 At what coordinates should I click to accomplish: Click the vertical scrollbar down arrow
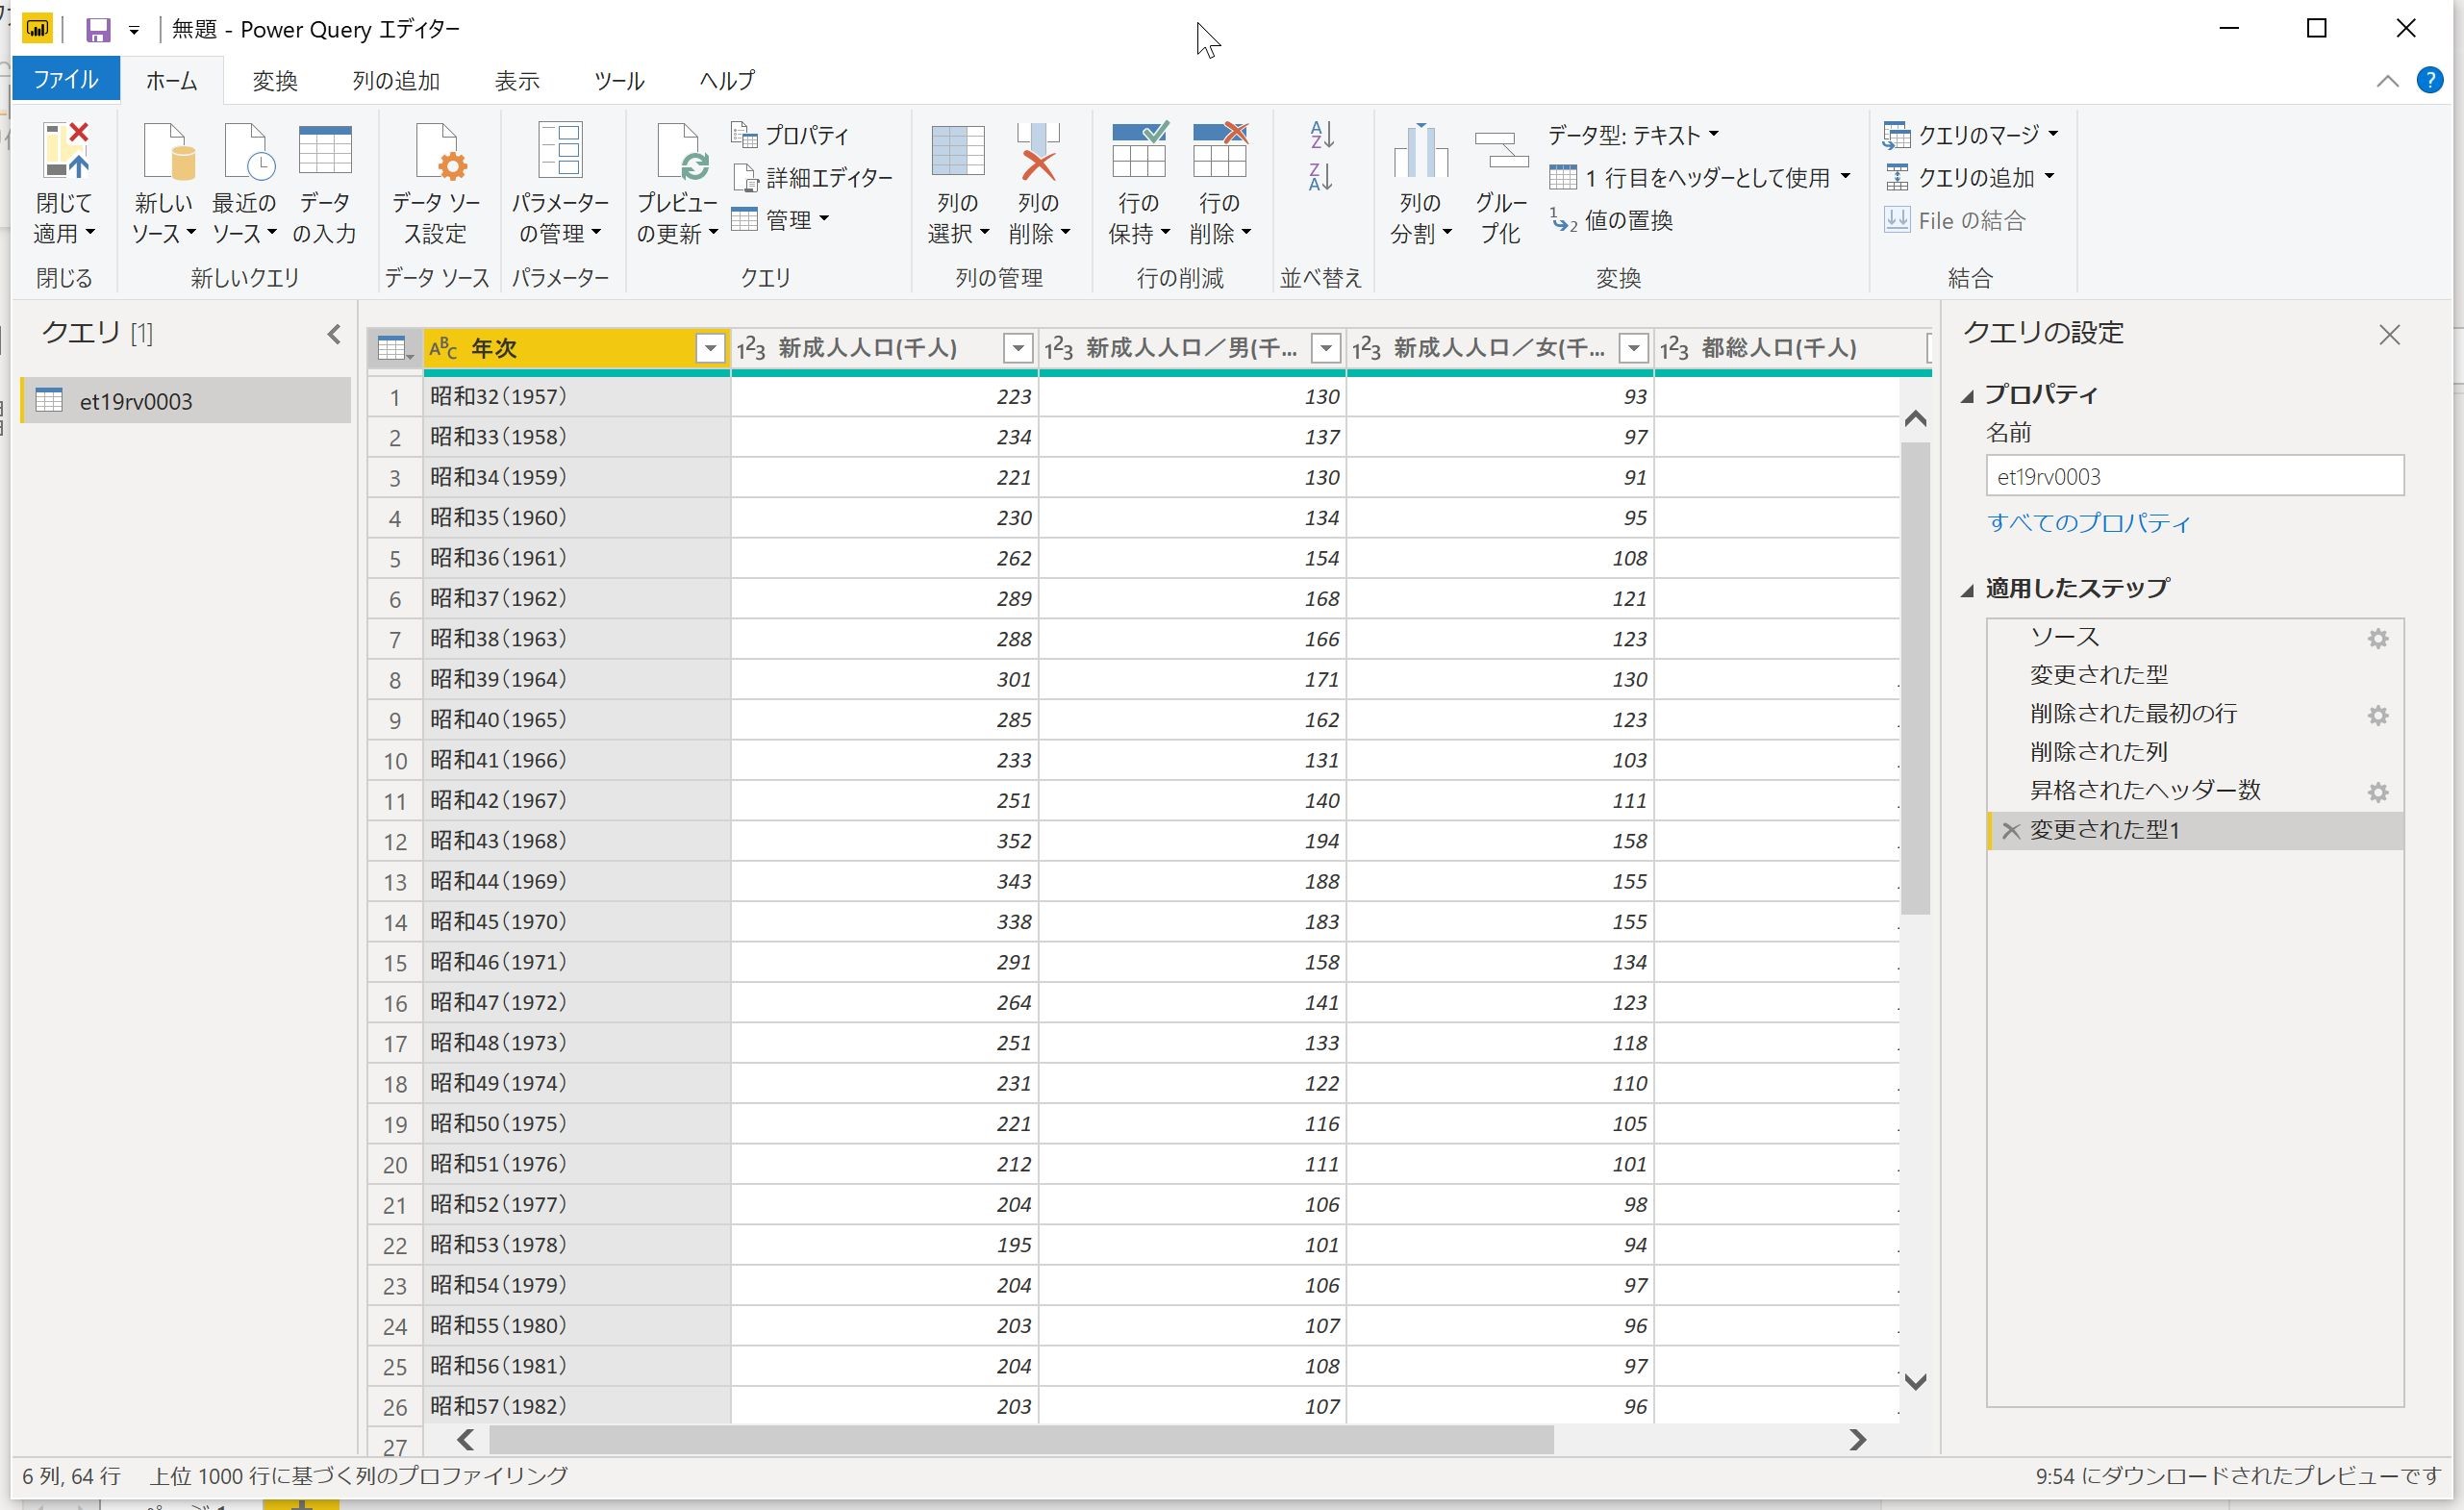tap(1915, 1383)
